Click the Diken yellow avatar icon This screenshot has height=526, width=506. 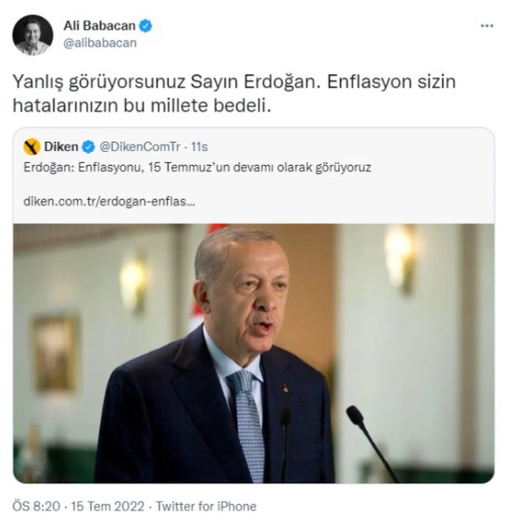point(32,147)
